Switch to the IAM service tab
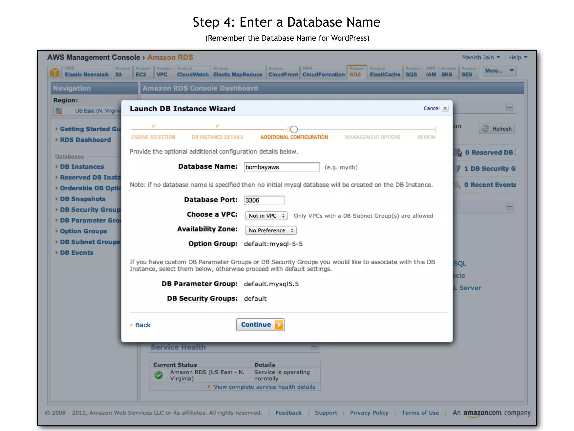 click(431, 72)
